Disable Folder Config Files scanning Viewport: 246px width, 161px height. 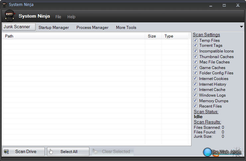pyautogui.click(x=195, y=73)
